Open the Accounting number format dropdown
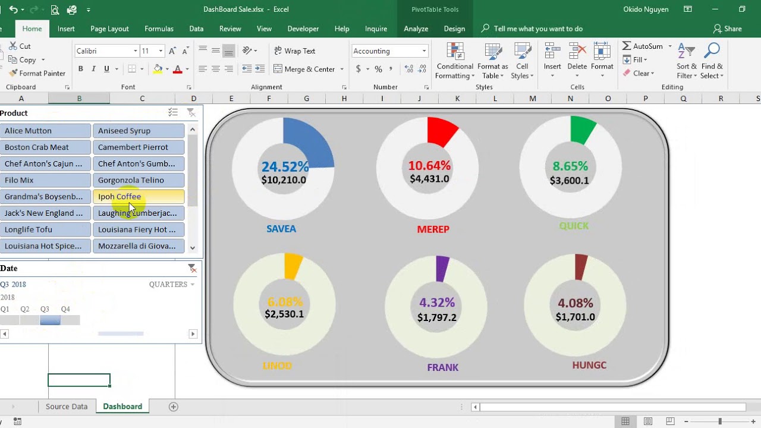Image resolution: width=761 pixels, height=428 pixels. pos(424,51)
